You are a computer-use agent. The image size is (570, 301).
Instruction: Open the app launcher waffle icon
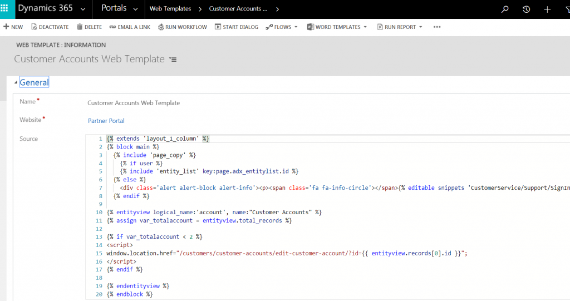pos(4,8)
